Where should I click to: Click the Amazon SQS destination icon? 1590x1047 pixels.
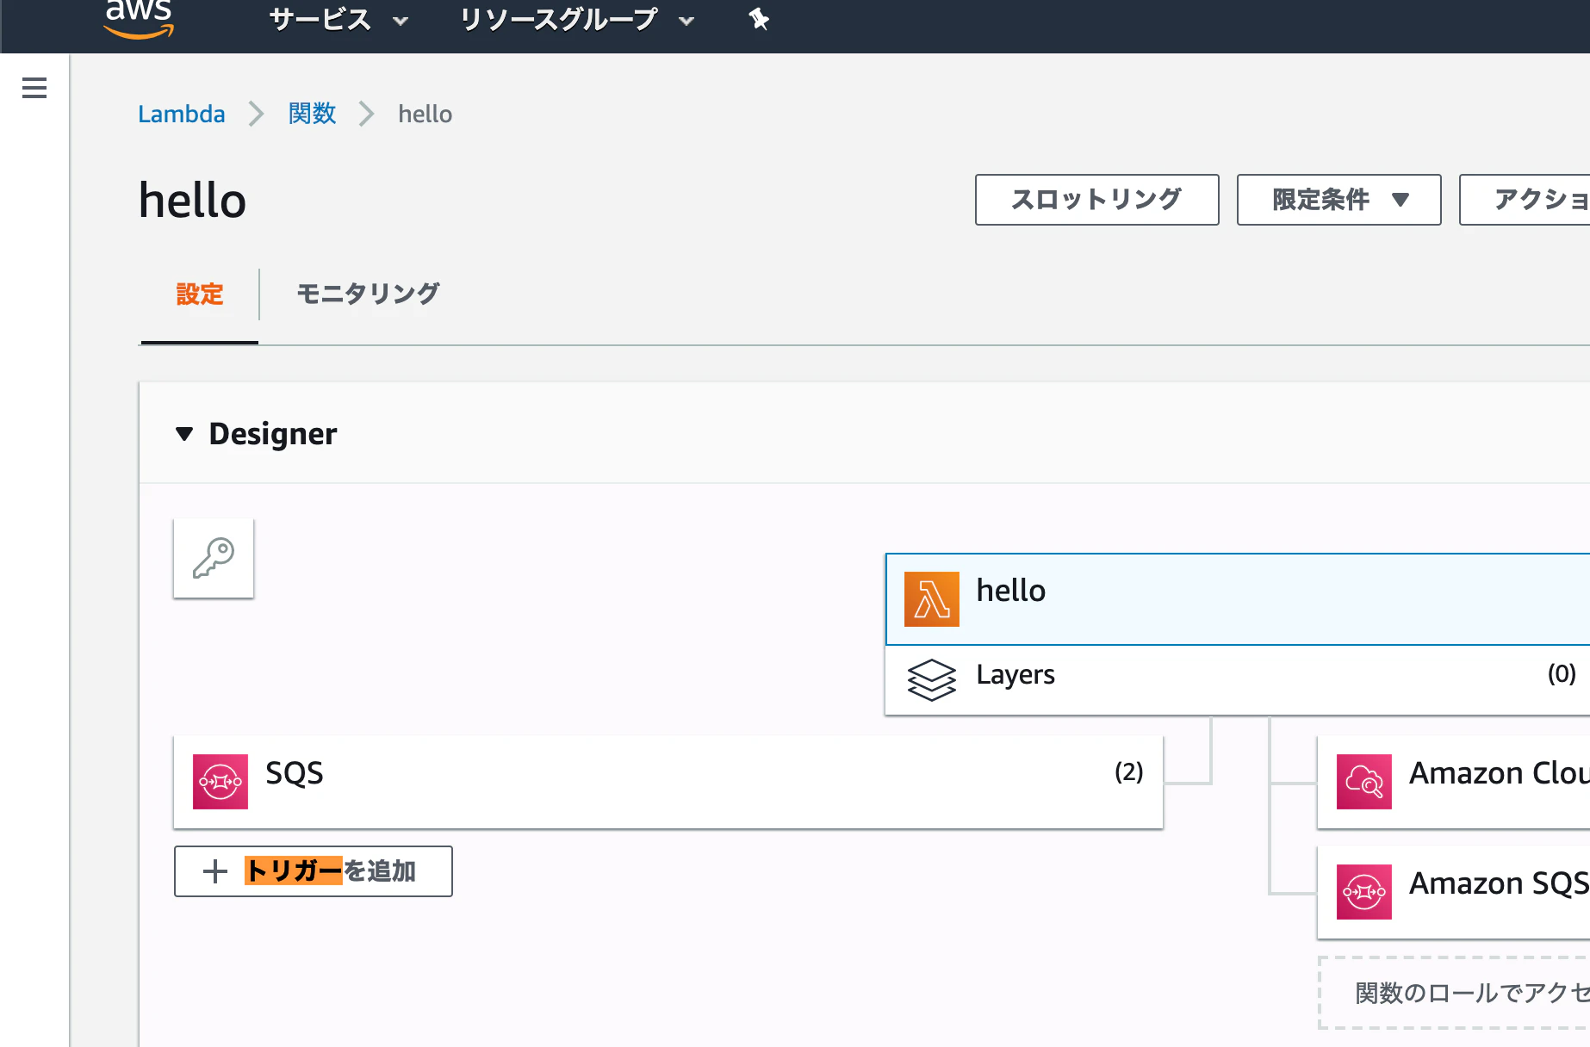(1364, 892)
